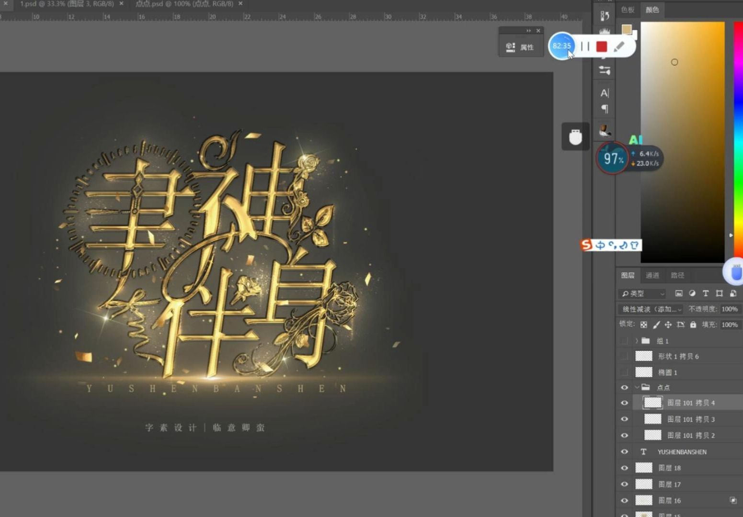The width and height of the screenshot is (743, 517).
Task: Lock transparent pixels checkerboard icon
Action: pos(644,325)
